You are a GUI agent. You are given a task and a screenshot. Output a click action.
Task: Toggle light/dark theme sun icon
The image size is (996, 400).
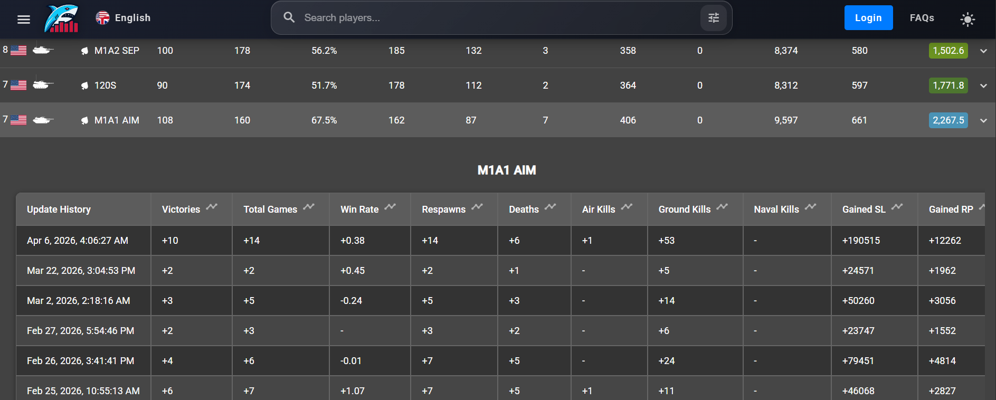click(967, 20)
